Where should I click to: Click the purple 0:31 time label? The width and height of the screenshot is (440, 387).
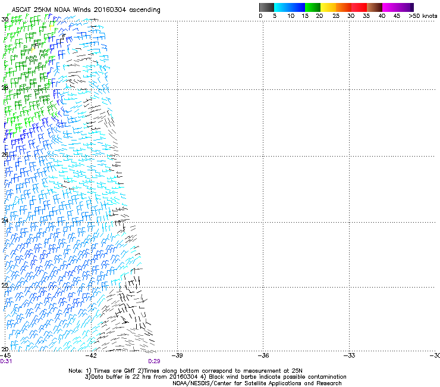pos(6,361)
